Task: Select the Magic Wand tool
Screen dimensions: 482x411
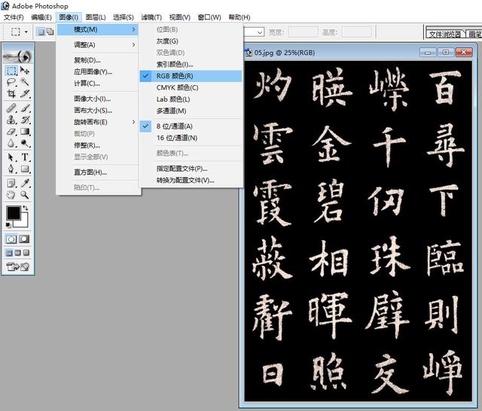Action: pyautogui.click(x=25, y=82)
